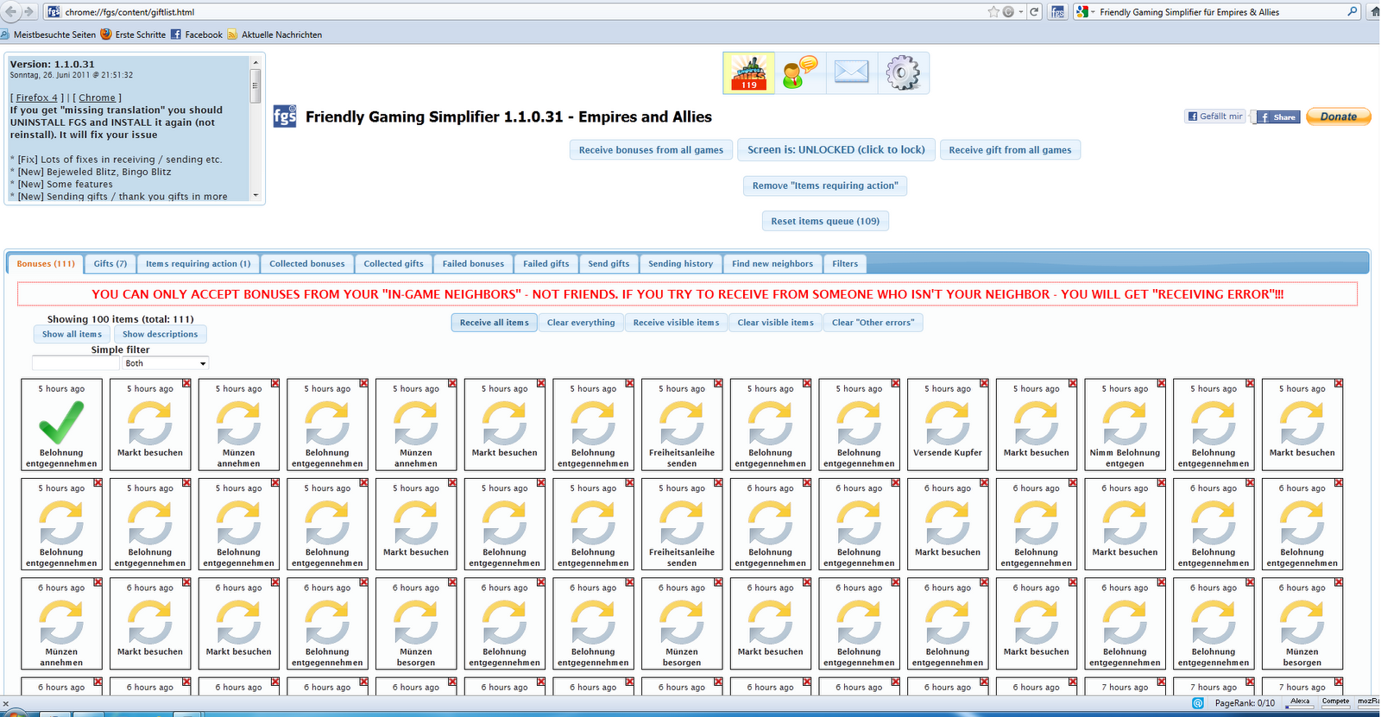This screenshot has width=1381, height=717.
Task: Click the Simple filter text field
Action: click(76, 363)
